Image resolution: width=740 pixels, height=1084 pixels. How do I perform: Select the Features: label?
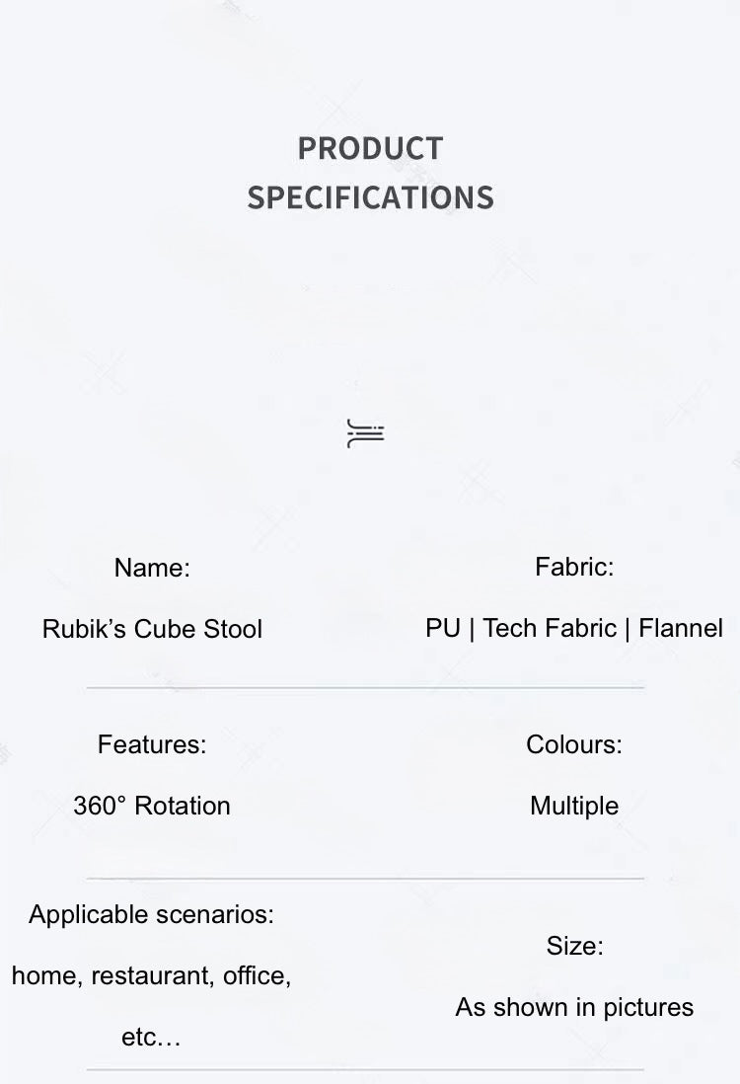[x=152, y=744]
